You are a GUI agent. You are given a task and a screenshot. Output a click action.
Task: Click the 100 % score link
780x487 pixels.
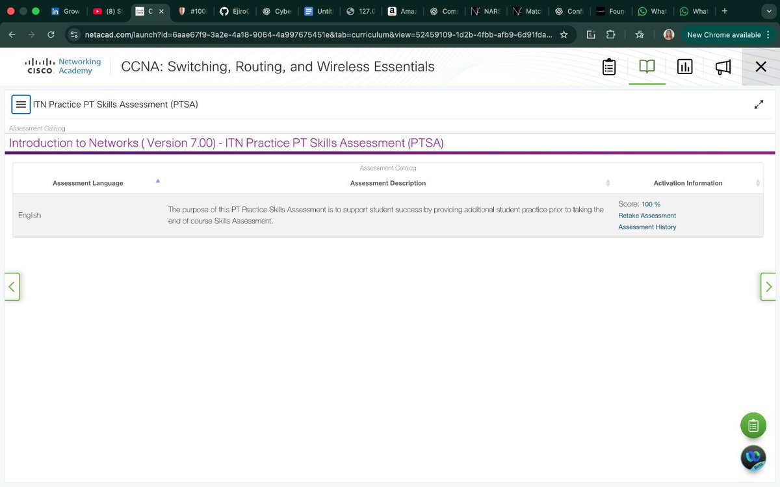coord(651,204)
